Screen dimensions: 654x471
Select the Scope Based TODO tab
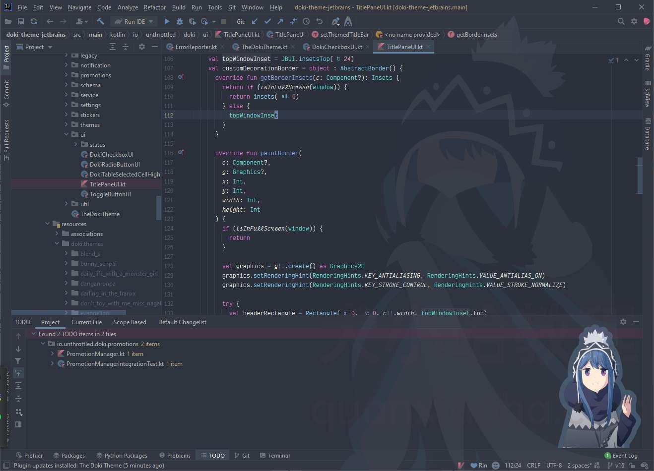point(130,322)
